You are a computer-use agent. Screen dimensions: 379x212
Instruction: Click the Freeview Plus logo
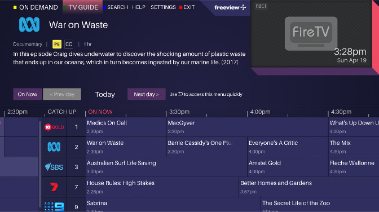pyautogui.click(x=230, y=7)
